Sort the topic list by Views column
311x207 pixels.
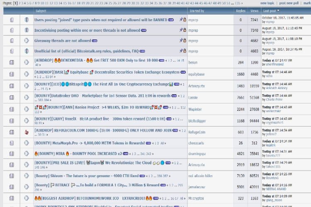254,11
